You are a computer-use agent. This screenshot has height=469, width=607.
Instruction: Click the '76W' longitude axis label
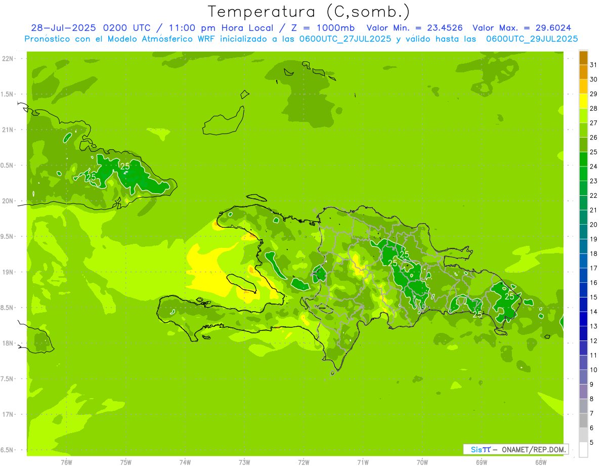66,462
